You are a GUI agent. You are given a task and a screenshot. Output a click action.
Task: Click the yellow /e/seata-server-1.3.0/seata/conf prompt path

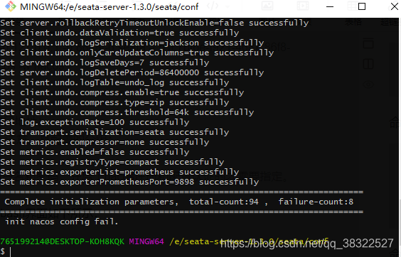(249, 241)
